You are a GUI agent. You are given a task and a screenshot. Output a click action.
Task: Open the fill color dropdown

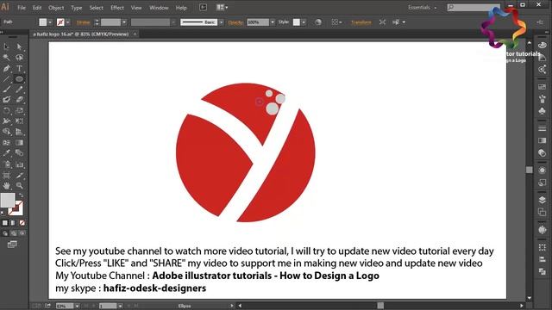pos(50,22)
